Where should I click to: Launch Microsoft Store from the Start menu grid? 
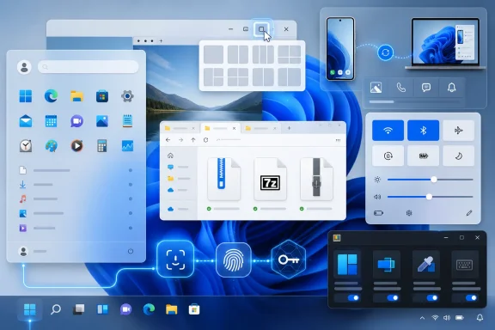point(102,96)
